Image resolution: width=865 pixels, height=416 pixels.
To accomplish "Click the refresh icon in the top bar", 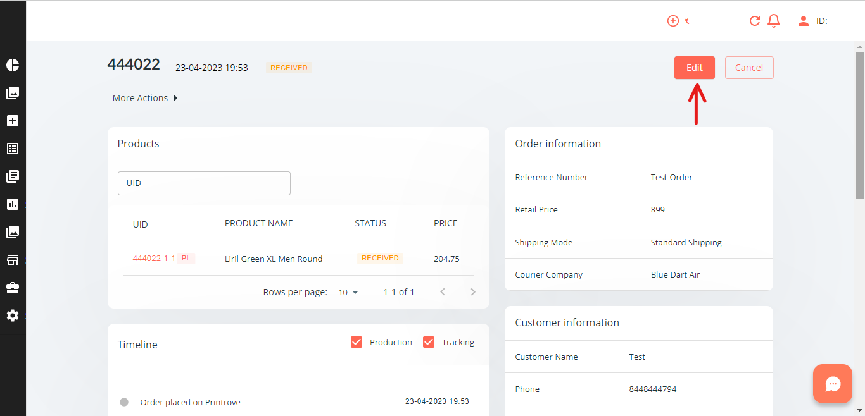I will click(x=754, y=21).
